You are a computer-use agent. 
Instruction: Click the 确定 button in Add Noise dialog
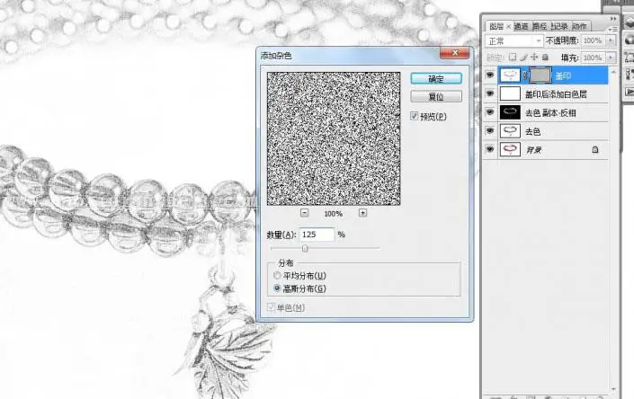click(x=436, y=79)
